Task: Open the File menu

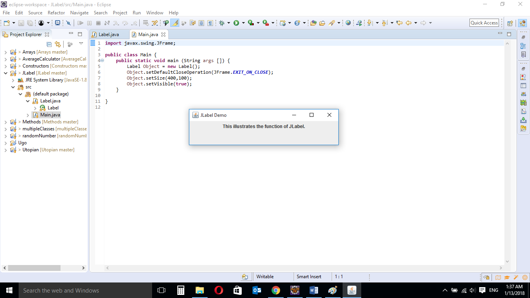Action: tap(6, 13)
